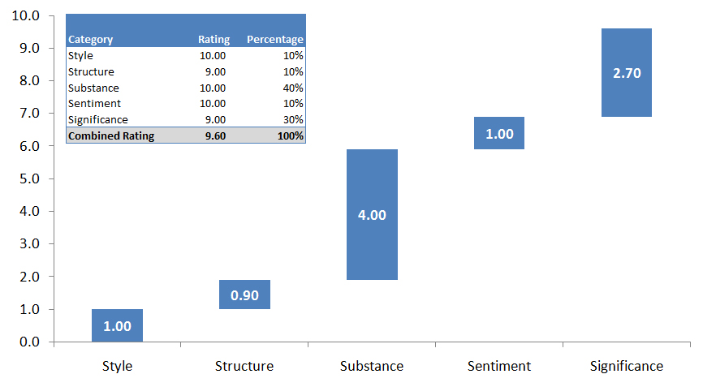Select the Sentiment bar in the chart
The image size is (703, 387).
[499, 133]
